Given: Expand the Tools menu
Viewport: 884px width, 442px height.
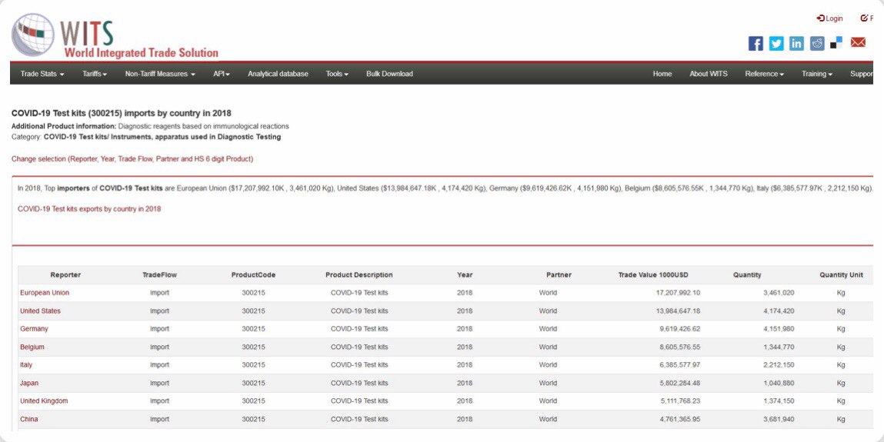Looking at the screenshot, I should pos(337,74).
